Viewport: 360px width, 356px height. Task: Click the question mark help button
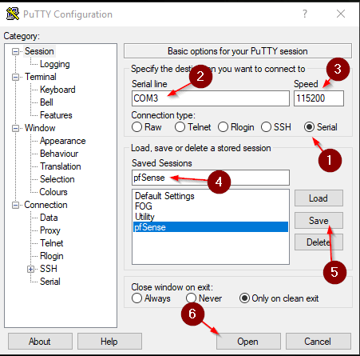pos(305,14)
